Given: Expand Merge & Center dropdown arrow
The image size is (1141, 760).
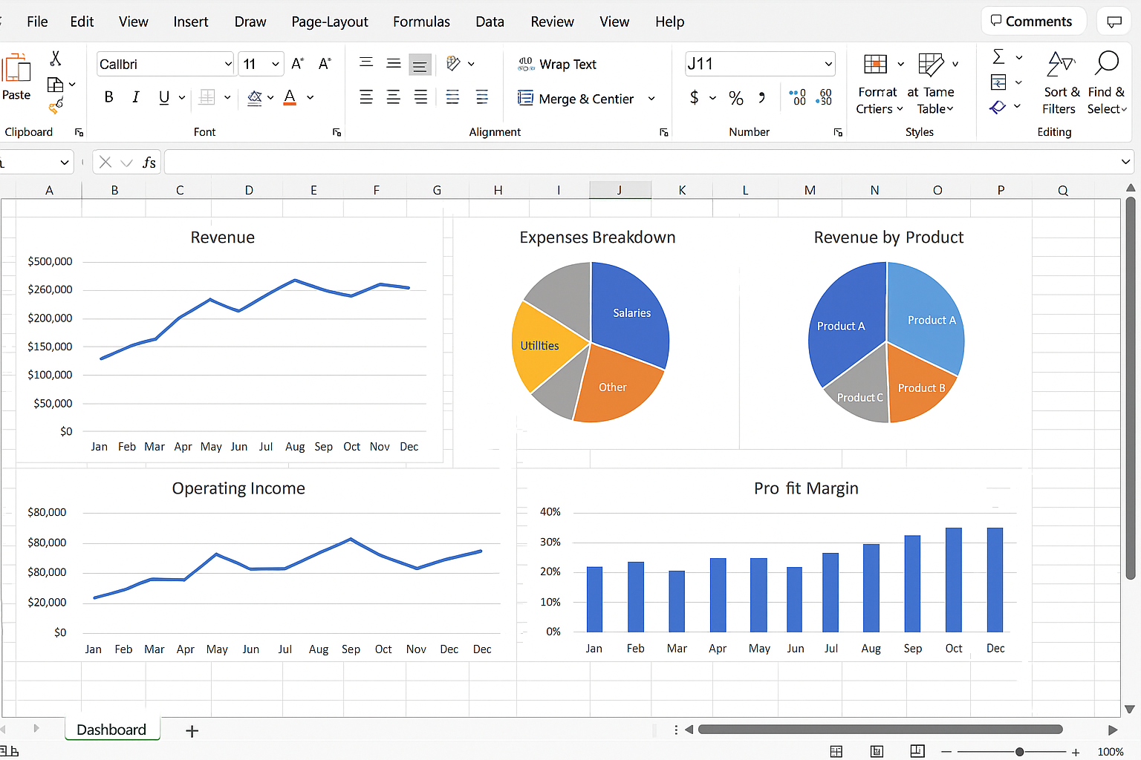Looking at the screenshot, I should coord(651,99).
